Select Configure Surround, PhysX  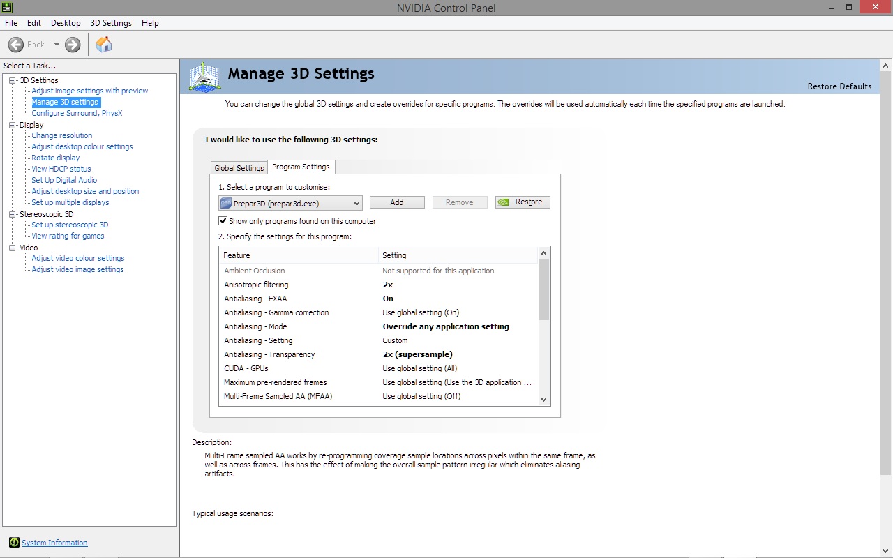(x=77, y=113)
